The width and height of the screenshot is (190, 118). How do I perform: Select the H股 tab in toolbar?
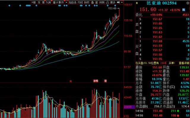coord(34,2)
